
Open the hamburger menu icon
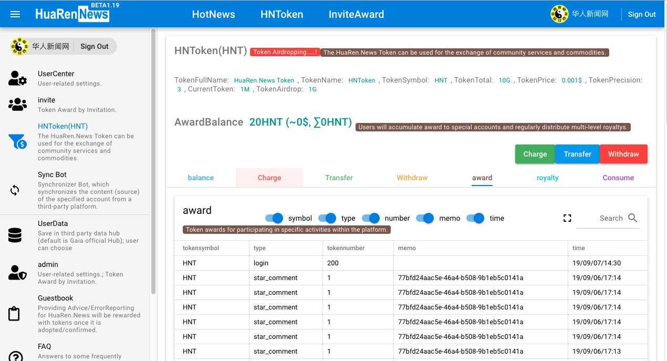pyautogui.click(x=15, y=14)
